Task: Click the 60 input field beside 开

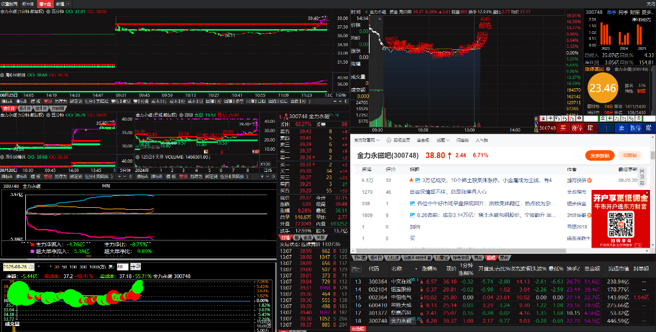Action: [x=122, y=267]
